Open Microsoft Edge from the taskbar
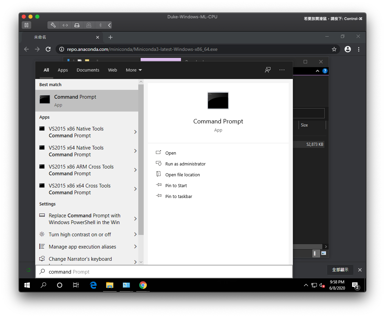 coord(93,285)
